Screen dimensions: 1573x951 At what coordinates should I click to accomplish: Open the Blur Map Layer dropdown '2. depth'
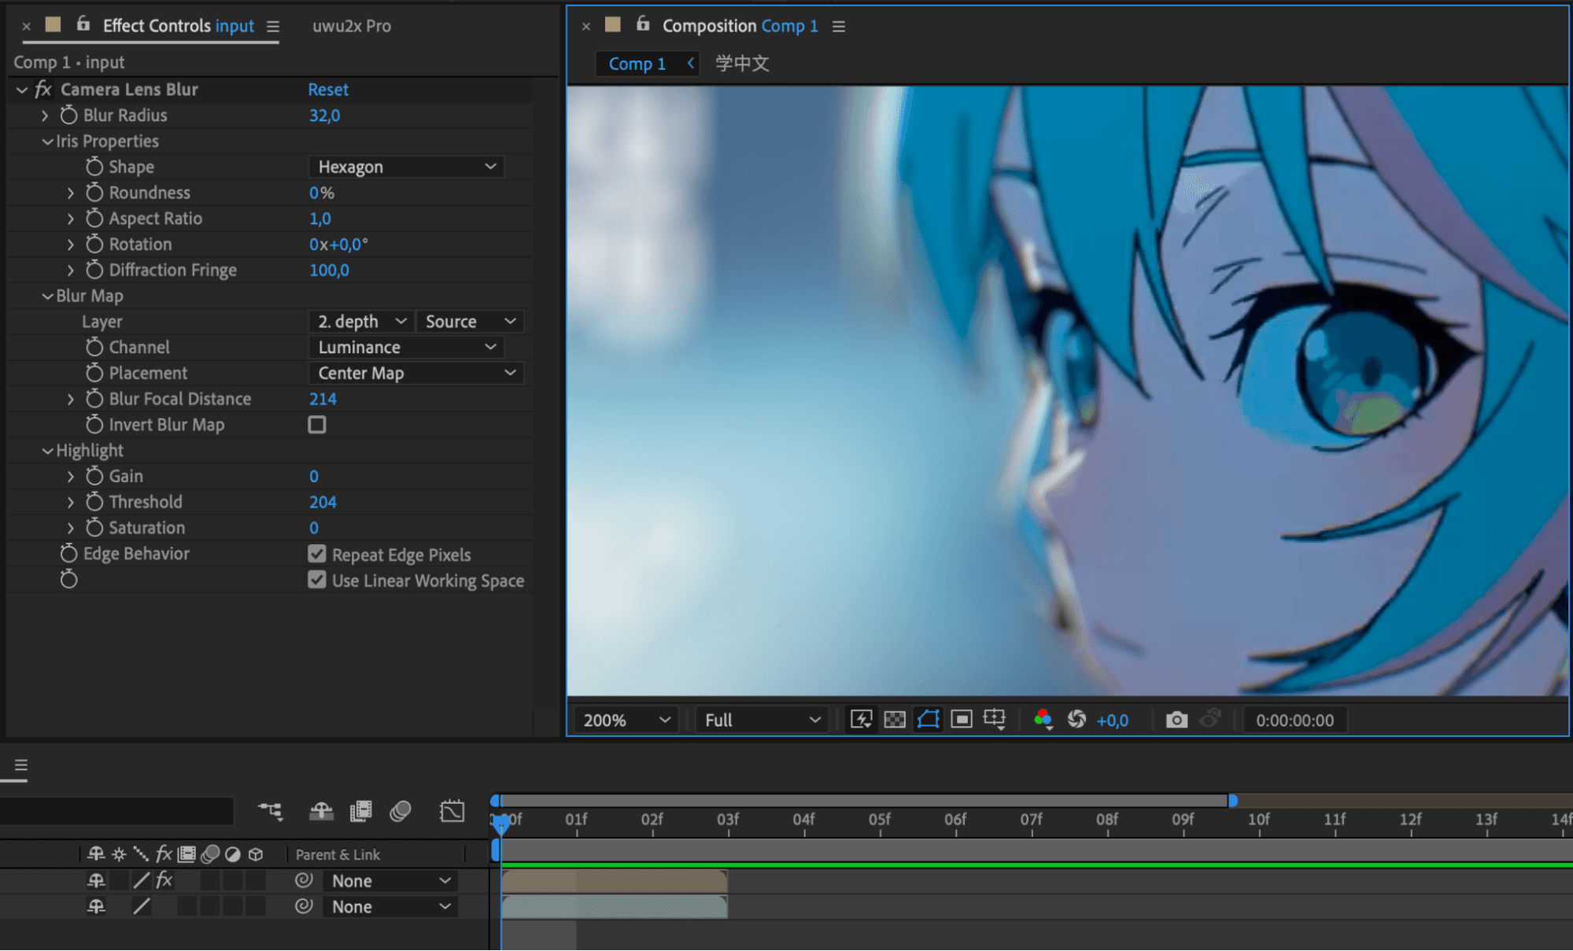pyautogui.click(x=361, y=322)
